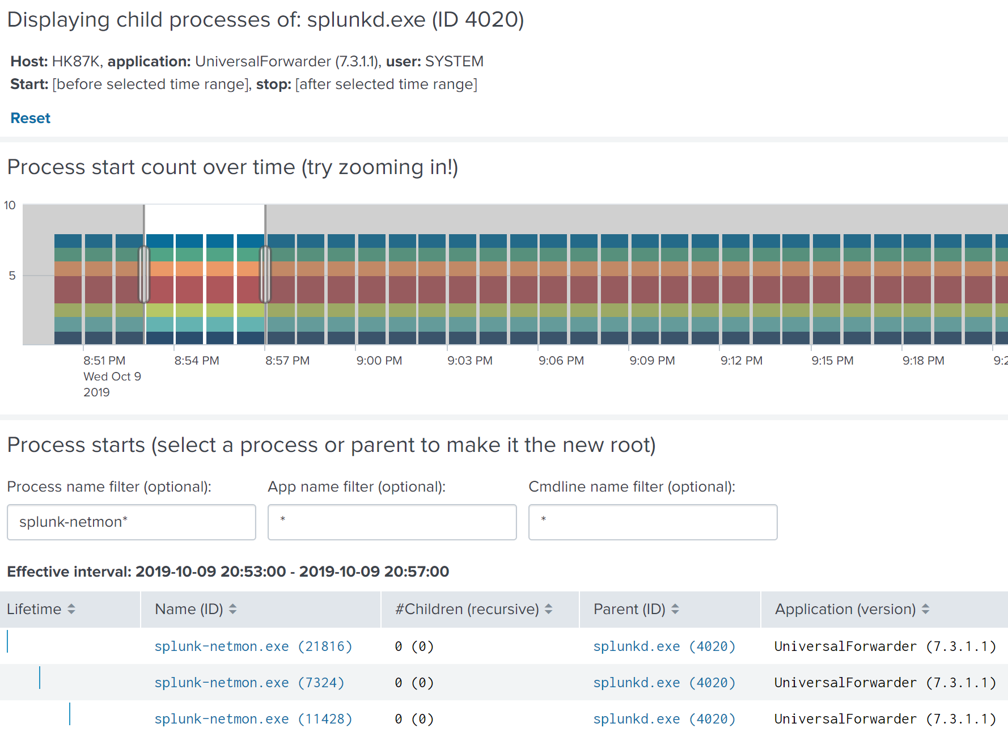Open splunk-netmon.exe (11428) process link
This screenshot has width=1008, height=736.
(x=253, y=719)
